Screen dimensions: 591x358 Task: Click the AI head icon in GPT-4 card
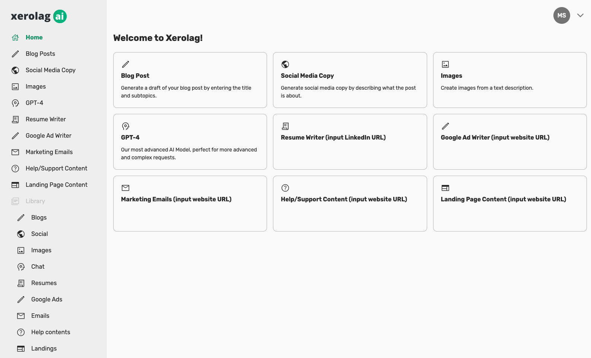pyautogui.click(x=125, y=126)
